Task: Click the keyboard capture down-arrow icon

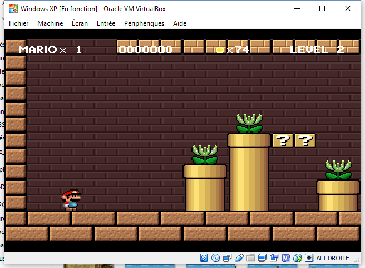Action: point(309,258)
